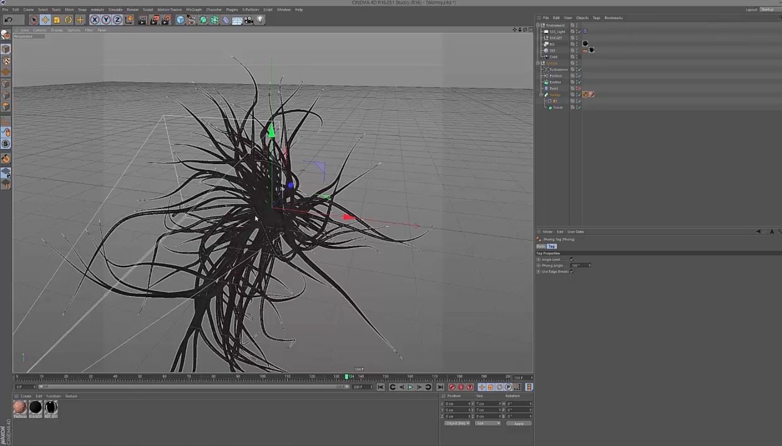Select Texture mode checkered icon in left palette
This screenshot has width=782, height=446.
(6, 61)
